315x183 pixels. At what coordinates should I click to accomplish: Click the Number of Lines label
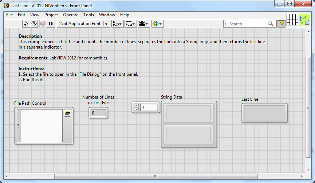pyautogui.click(x=98, y=100)
